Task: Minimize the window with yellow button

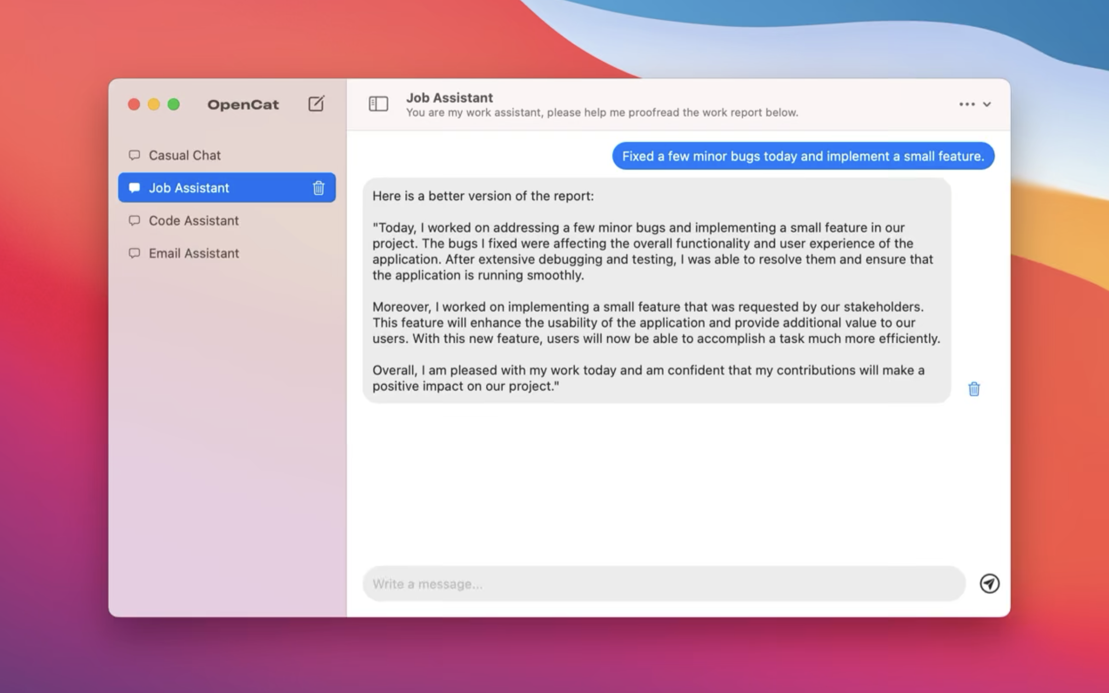Action: [x=154, y=104]
